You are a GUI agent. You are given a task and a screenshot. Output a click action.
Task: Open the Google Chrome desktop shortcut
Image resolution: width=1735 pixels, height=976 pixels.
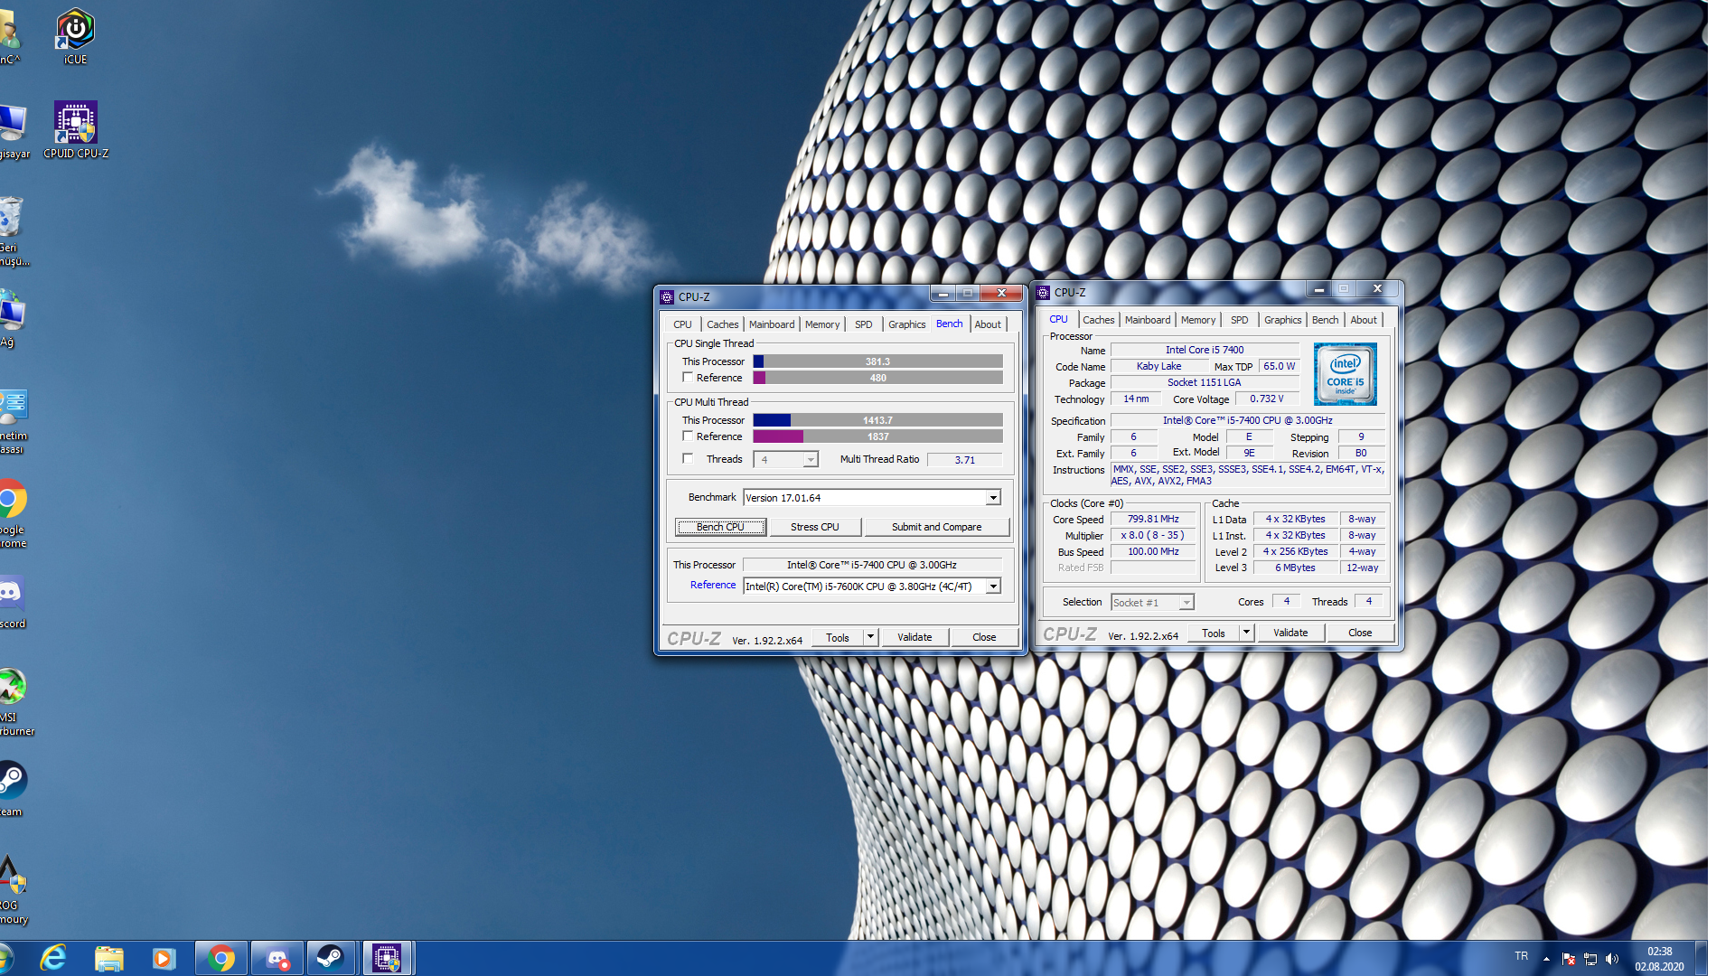(x=13, y=513)
